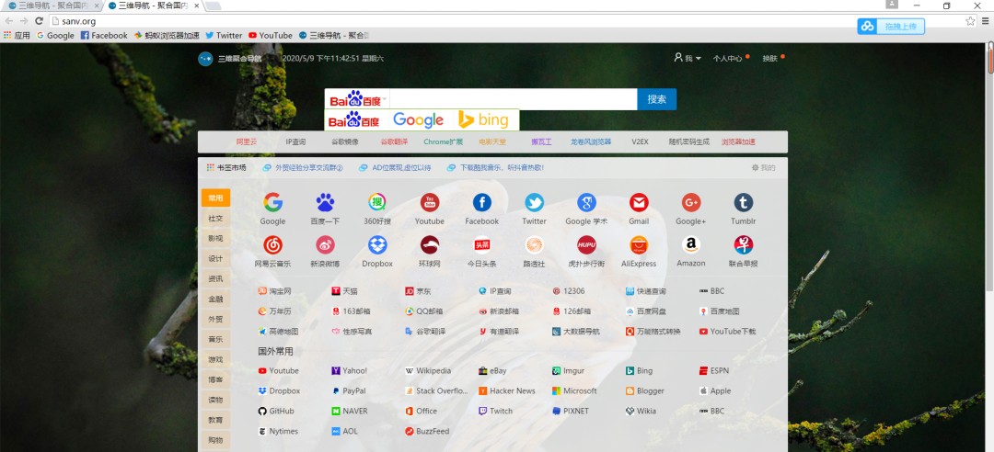994x452 pixels.
Task: Open the Google 学术 icon
Action: [x=586, y=203]
